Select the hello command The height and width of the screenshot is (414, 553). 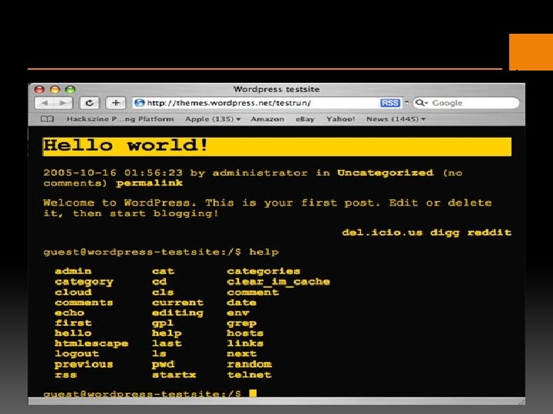[x=73, y=333]
